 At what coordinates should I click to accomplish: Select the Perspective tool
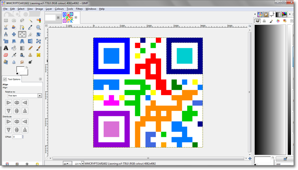(22, 41)
